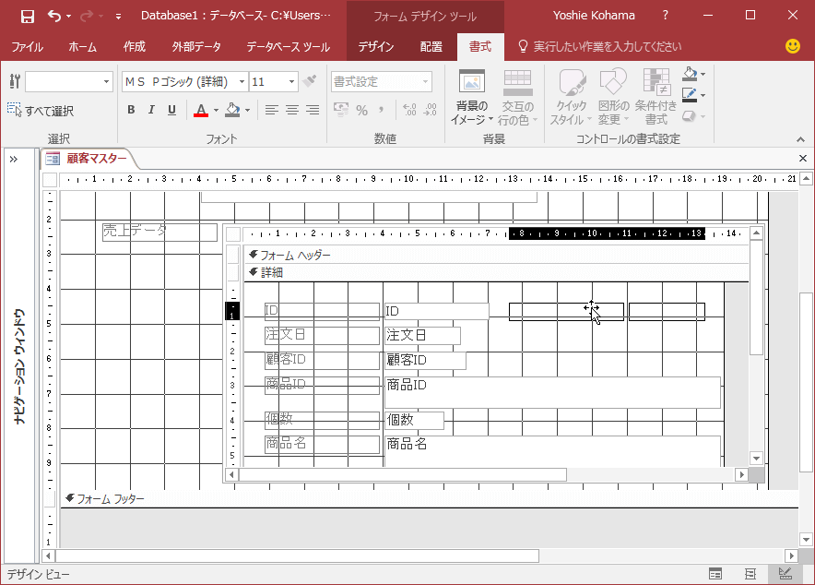Expand the navigation pane with chevron
815x585 pixels.
point(14,159)
